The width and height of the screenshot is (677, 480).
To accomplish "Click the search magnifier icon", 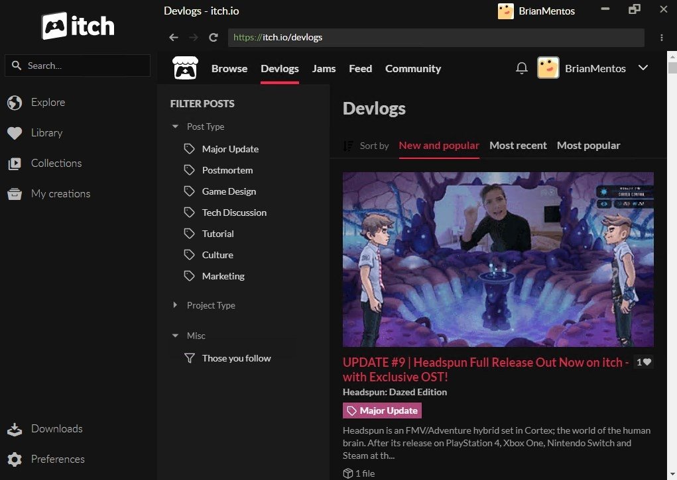I will [x=17, y=66].
